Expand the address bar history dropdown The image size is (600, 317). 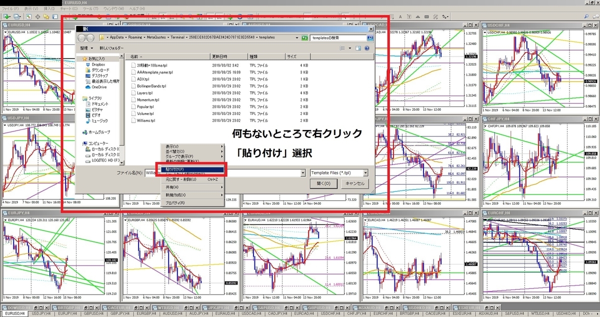point(298,37)
